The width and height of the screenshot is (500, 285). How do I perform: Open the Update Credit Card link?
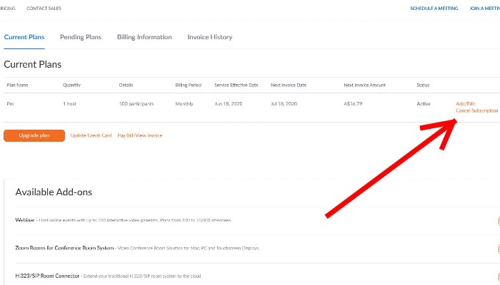pyautogui.click(x=91, y=135)
